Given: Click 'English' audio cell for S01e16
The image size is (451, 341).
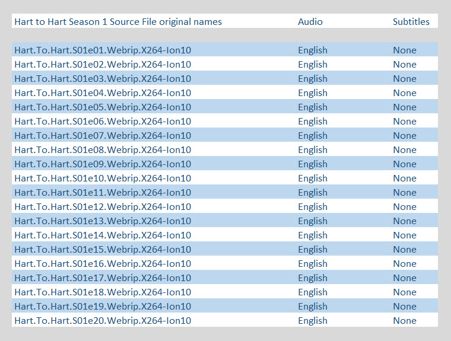Looking at the screenshot, I should [313, 264].
